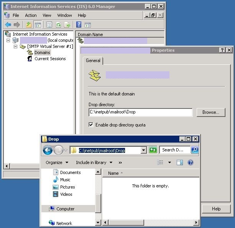Select the Current Sessions icon
Screen dimensions: 235x228
[30, 59]
